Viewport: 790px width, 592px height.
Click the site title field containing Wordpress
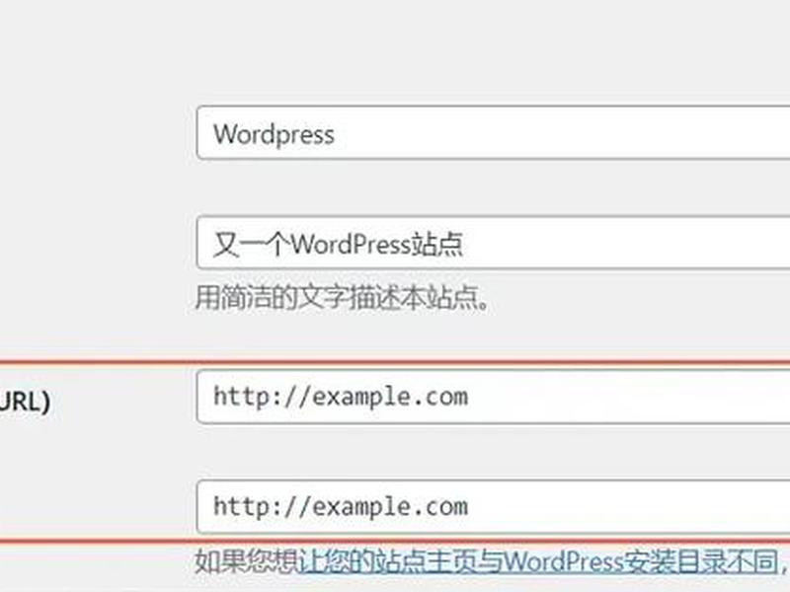pyautogui.click(x=493, y=133)
